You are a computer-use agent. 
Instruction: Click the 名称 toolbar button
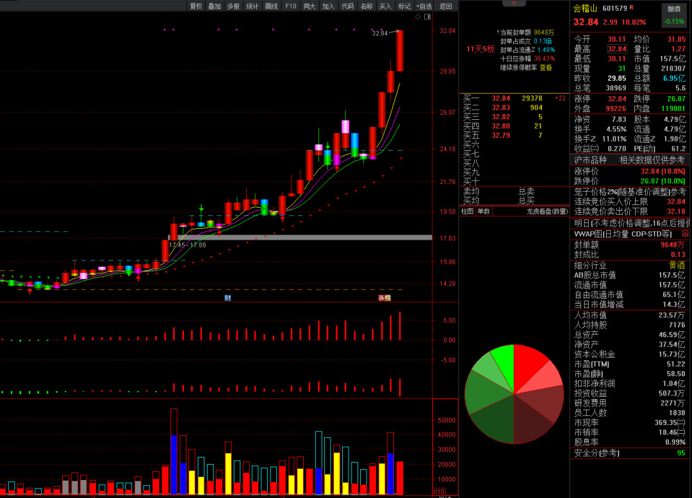point(367,6)
